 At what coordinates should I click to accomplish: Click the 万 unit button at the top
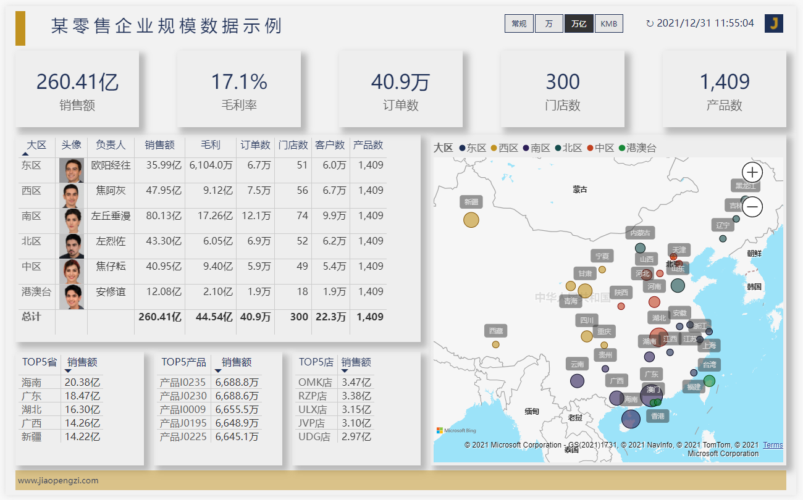pos(549,23)
